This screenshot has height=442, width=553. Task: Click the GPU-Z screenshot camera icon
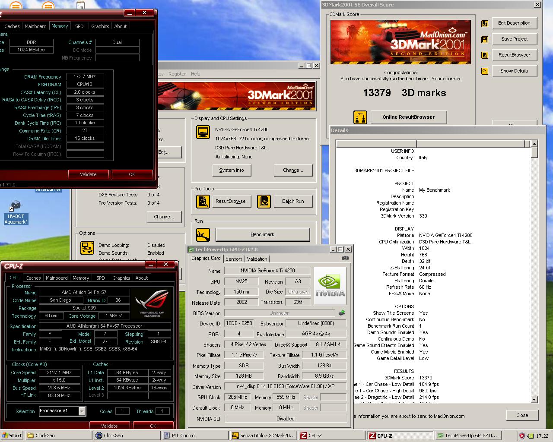[x=345, y=258]
